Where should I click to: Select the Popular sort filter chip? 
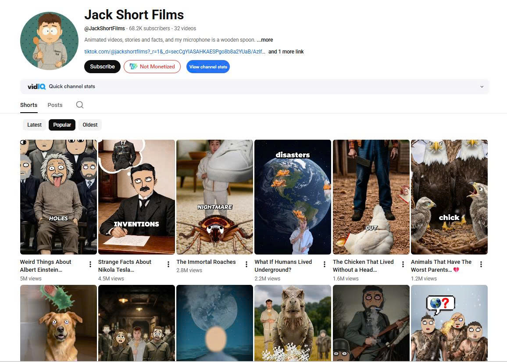tap(62, 125)
